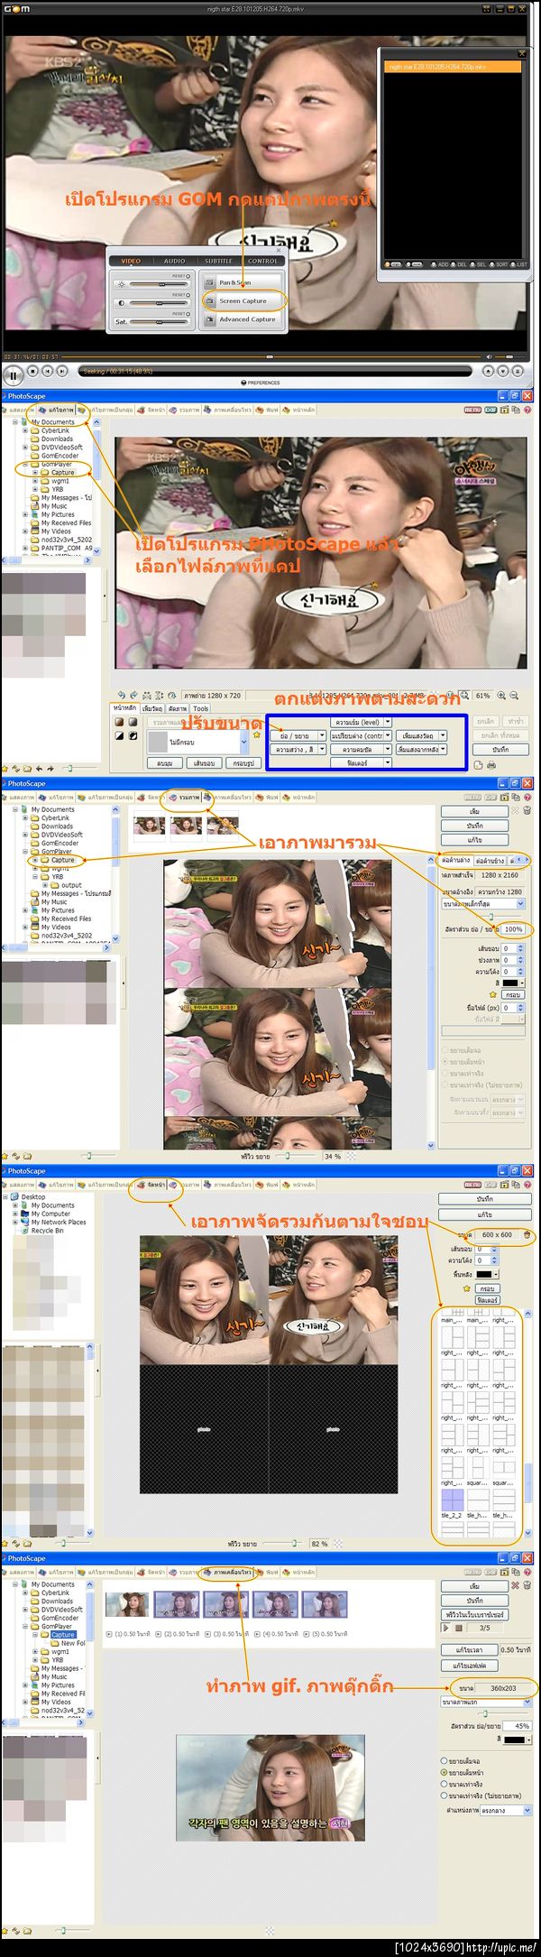This screenshot has height=1957, width=541.
Task: Click background color swatch in page window
Action: (488, 1274)
